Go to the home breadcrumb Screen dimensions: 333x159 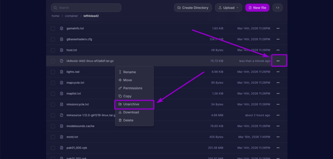(x=55, y=16)
